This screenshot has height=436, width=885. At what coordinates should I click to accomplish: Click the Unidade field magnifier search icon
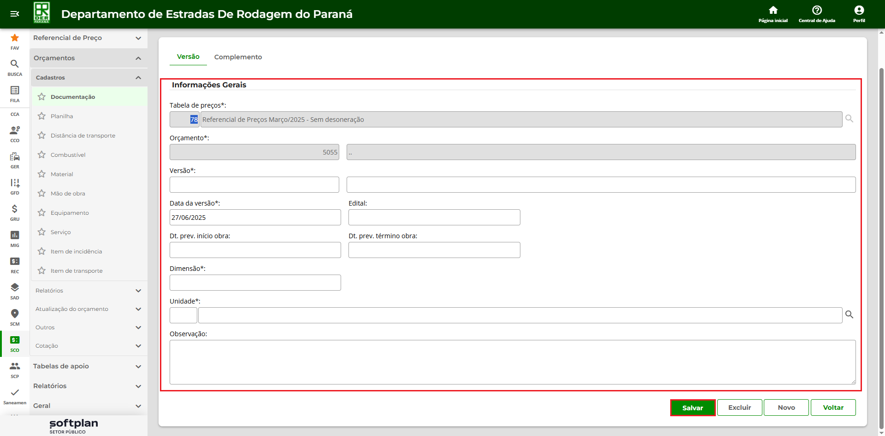[849, 315]
